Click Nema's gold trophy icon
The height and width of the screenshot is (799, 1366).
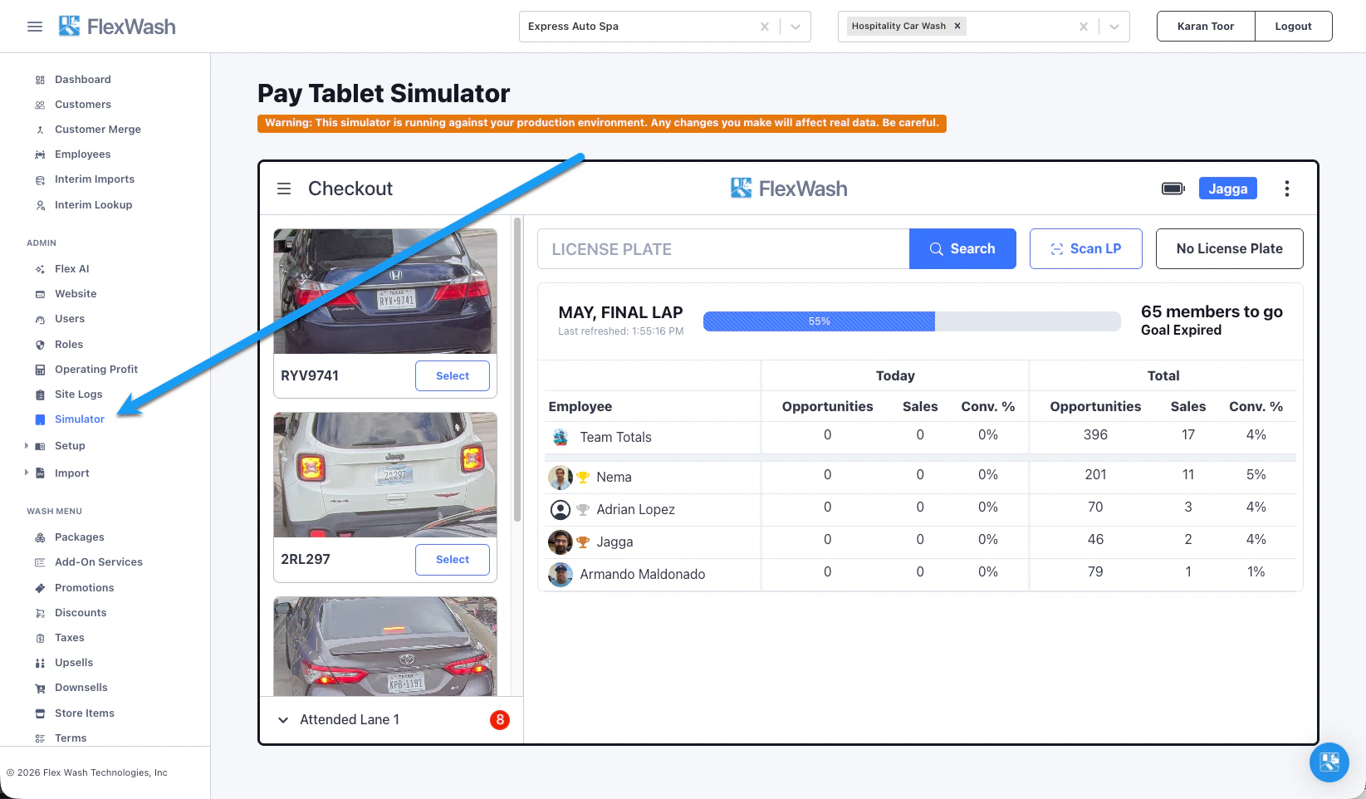click(x=583, y=478)
